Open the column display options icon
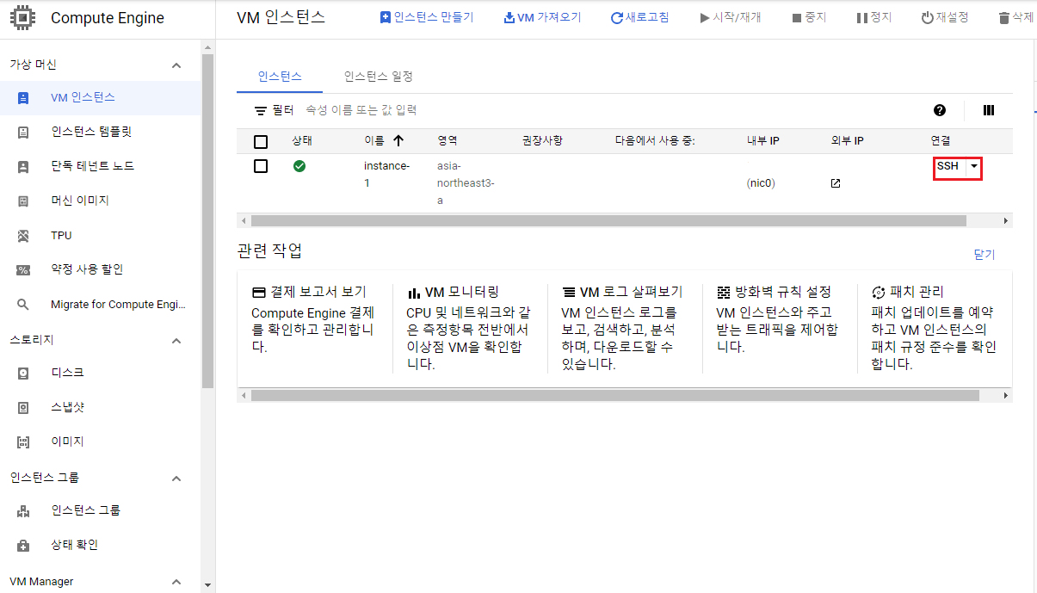The height and width of the screenshot is (593, 1037). click(989, 110)
